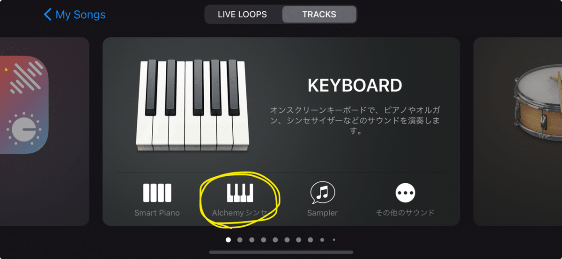Screen dimensions: 562x259
Task: Jump to the last small page dot
Action: [334, 240]
